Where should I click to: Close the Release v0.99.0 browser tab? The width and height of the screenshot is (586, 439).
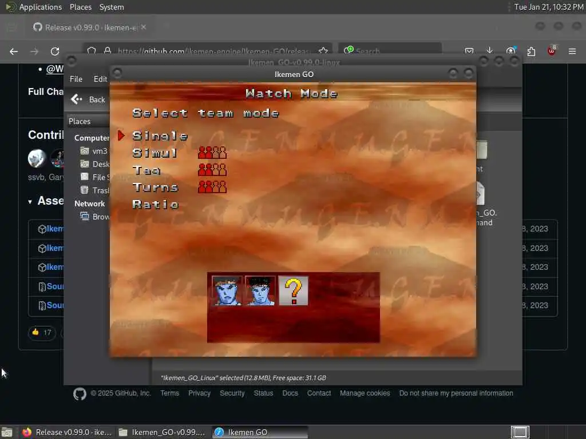coord(144,27)
